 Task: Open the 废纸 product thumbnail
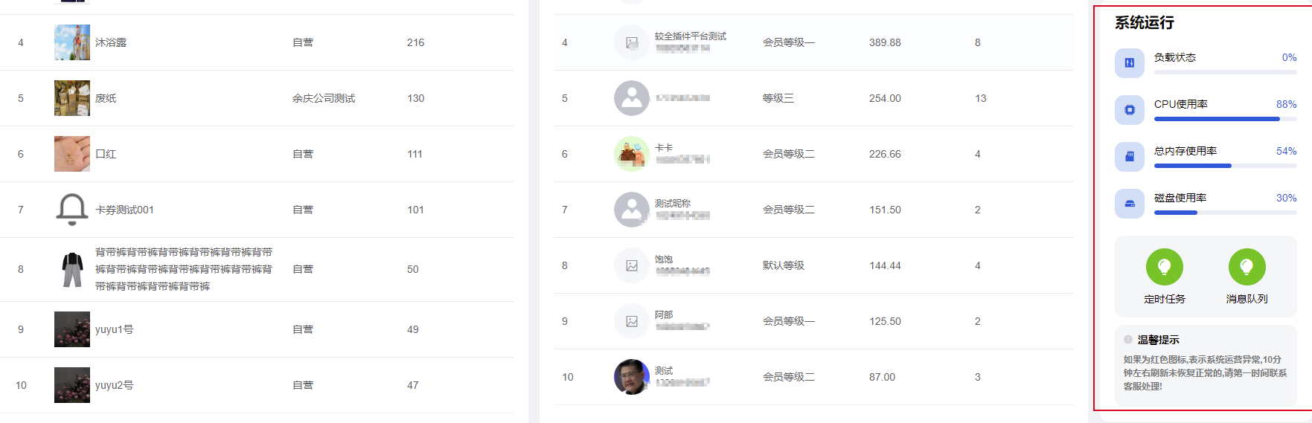click(72, 98)
